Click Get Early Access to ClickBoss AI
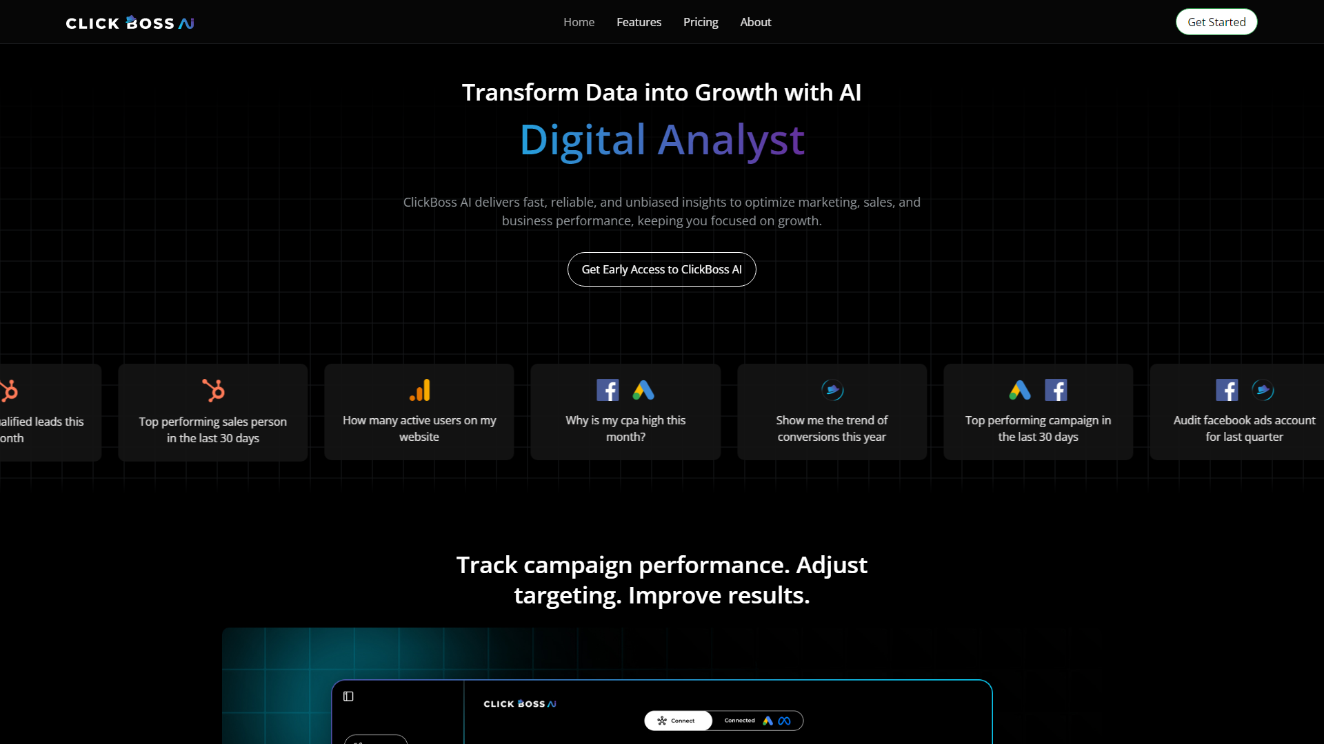The image size is (1324, 744). click(661, 269)
